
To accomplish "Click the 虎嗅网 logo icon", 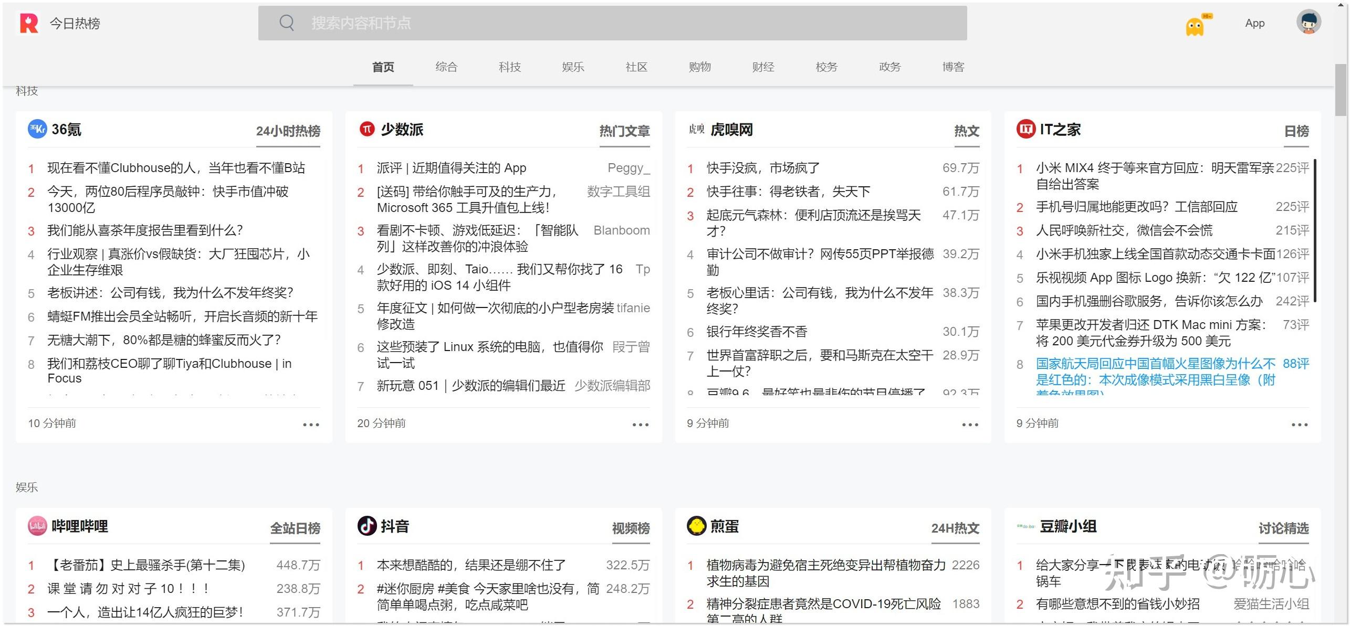I will pyautogui.click(x=696, y=129).
